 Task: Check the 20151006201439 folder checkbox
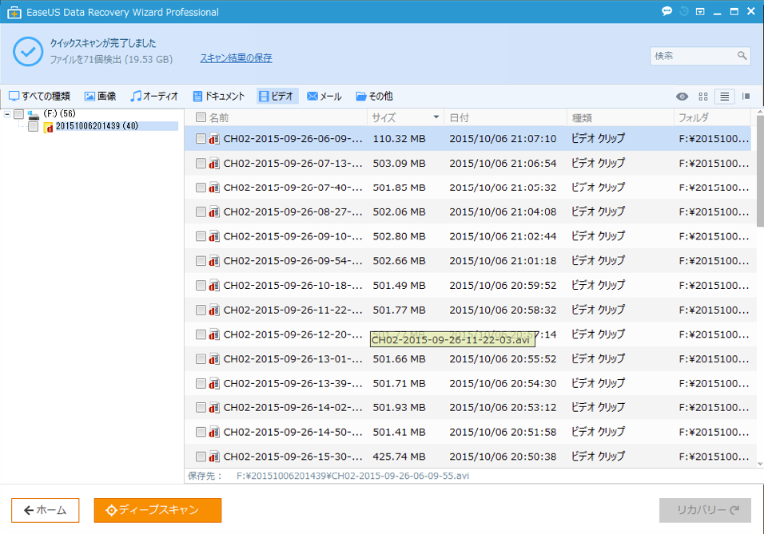coord(33,127)
